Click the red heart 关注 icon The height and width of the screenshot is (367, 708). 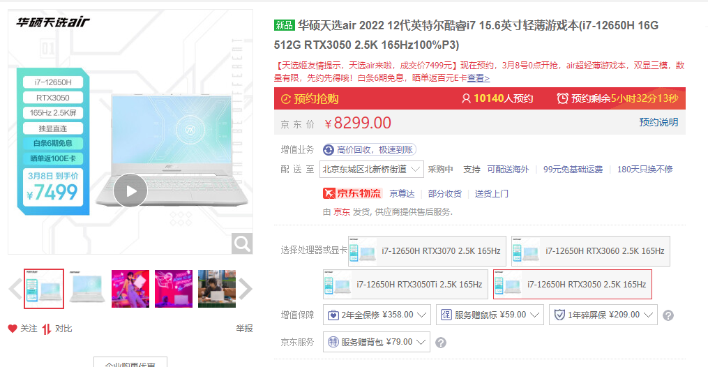(x=13, y=329)
